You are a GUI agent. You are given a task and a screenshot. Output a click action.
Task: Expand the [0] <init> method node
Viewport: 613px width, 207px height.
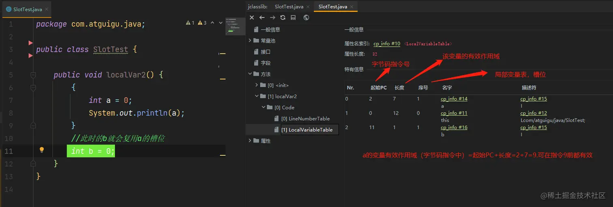coord(257,85)
